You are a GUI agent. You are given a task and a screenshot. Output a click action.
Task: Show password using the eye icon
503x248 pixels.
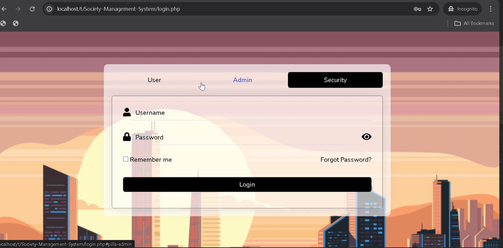point(366,137)
